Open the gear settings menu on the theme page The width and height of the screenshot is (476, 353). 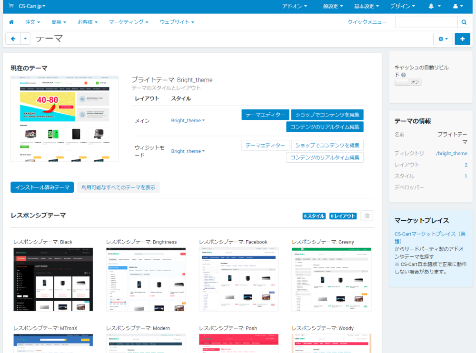click(x=443, y=39)
